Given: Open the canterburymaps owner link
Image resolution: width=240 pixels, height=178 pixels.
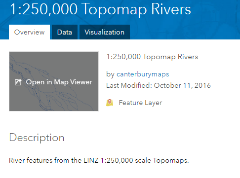Looking at the screenshot, I should click(x=143, y=74).
